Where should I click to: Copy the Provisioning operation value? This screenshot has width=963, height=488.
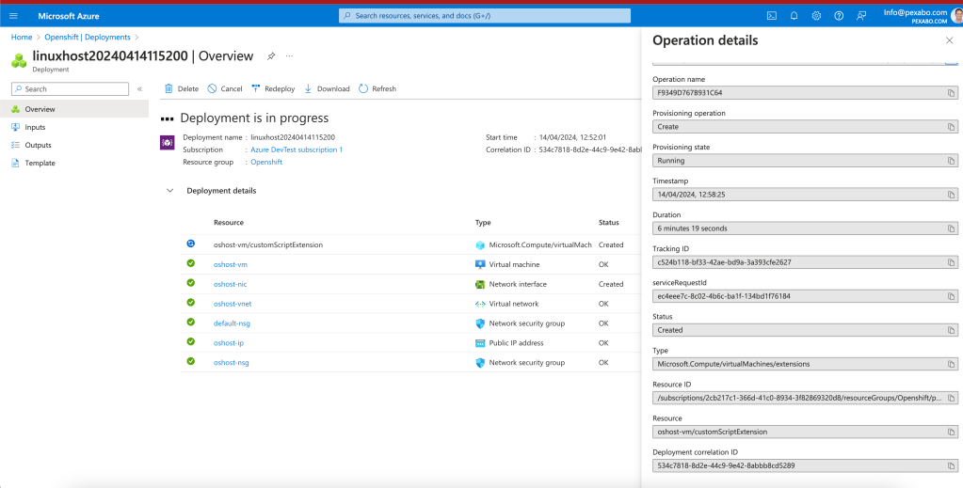click(x=951, y=126)
